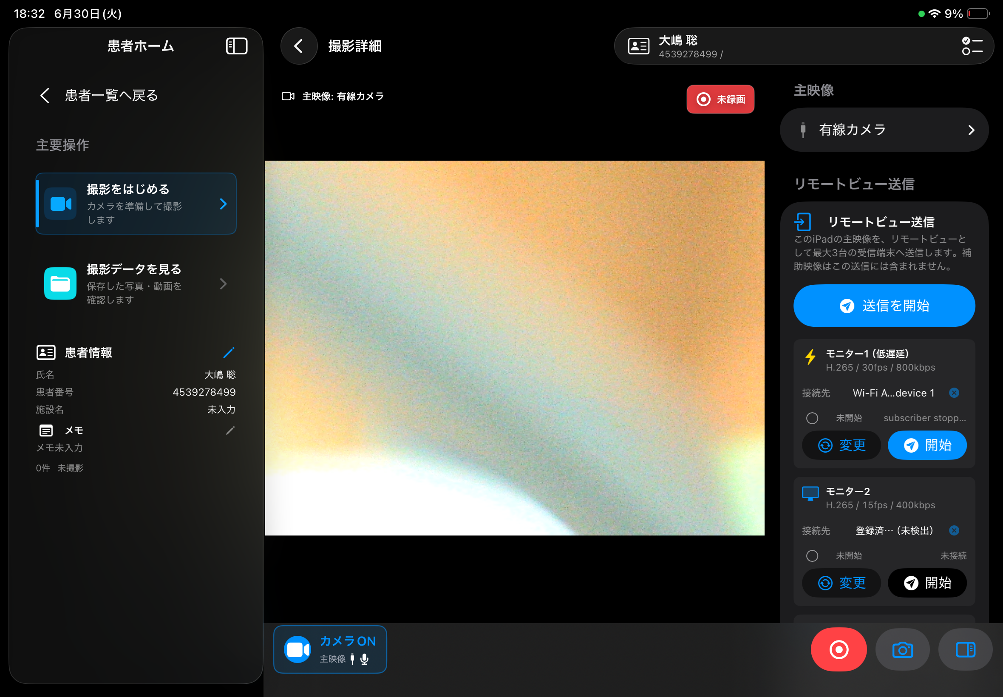Screen dimensions: 1003x697
Task: Toggle the right side panel icon
Action: pos(966,649)
